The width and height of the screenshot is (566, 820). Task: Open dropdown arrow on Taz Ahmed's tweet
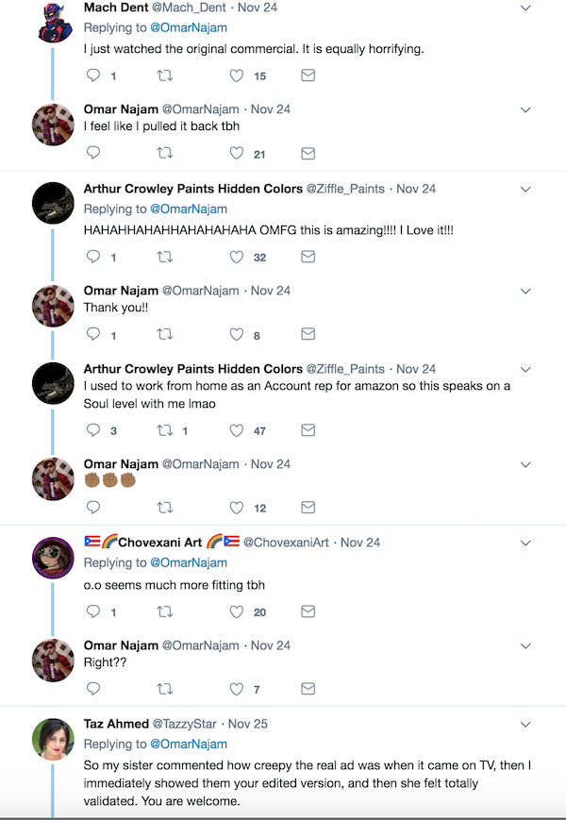(526, 724)
